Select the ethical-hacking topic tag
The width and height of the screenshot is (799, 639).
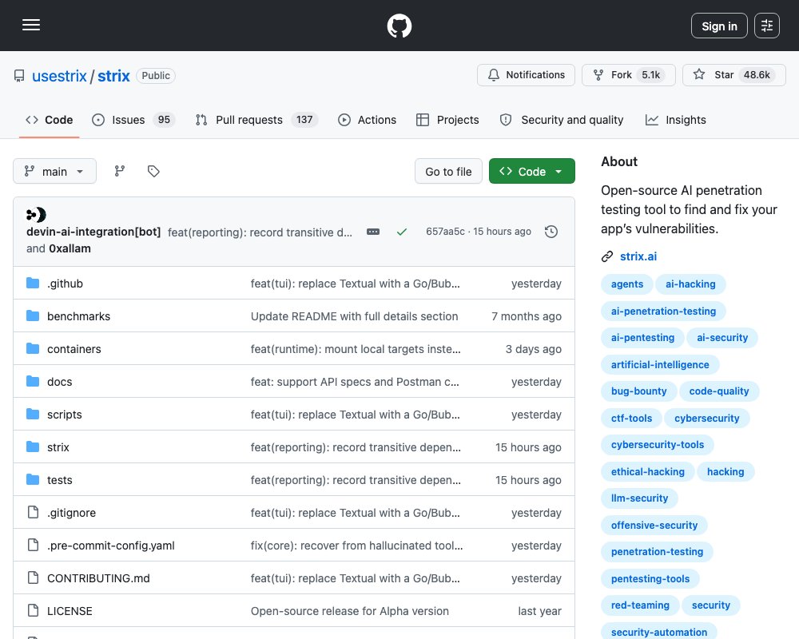tap(648, 472)
